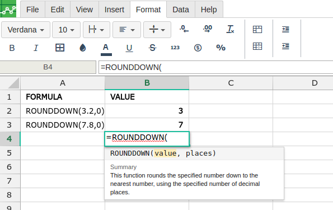The image size is (333, 210).
Task: Click the increase decimal places icon
Action: pos(208,29)
